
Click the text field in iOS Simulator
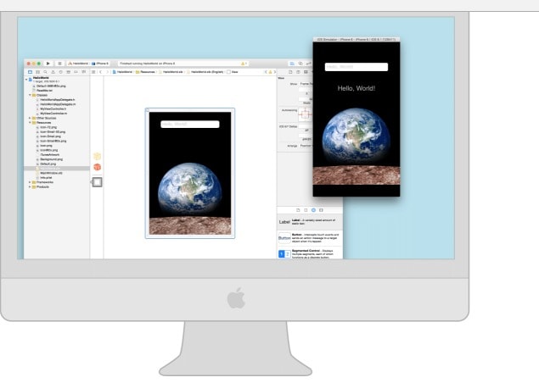click(357, 67)
